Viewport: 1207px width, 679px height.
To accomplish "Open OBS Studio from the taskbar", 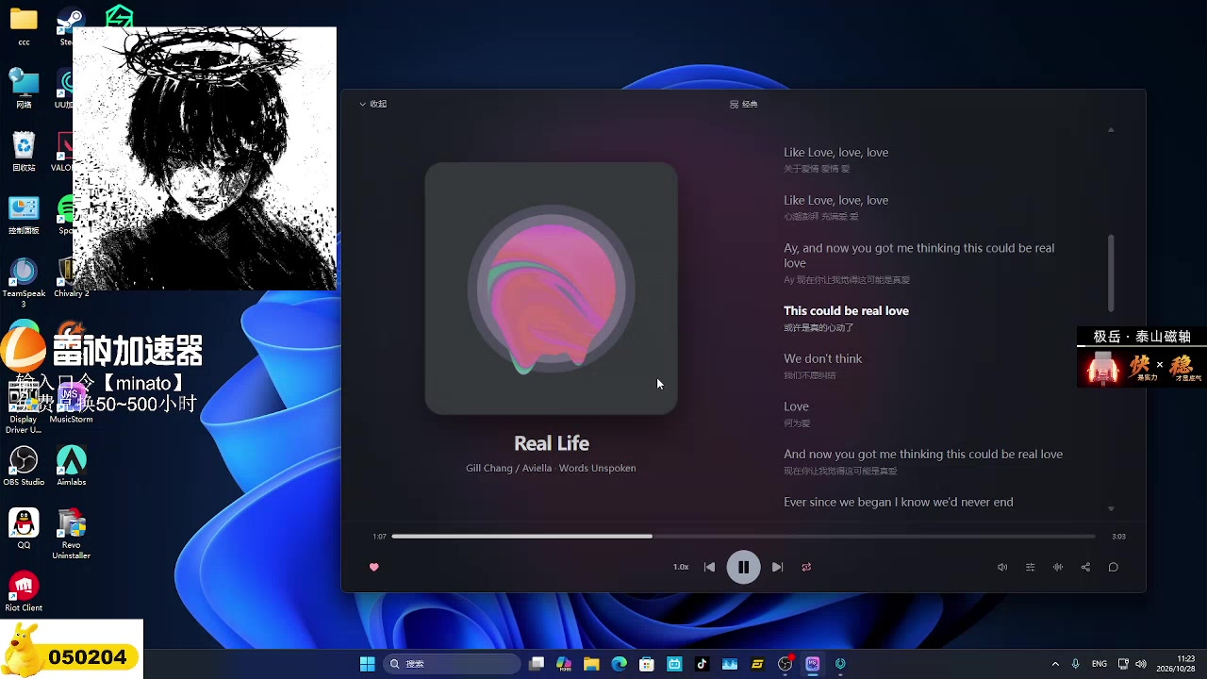I will 785,664.
